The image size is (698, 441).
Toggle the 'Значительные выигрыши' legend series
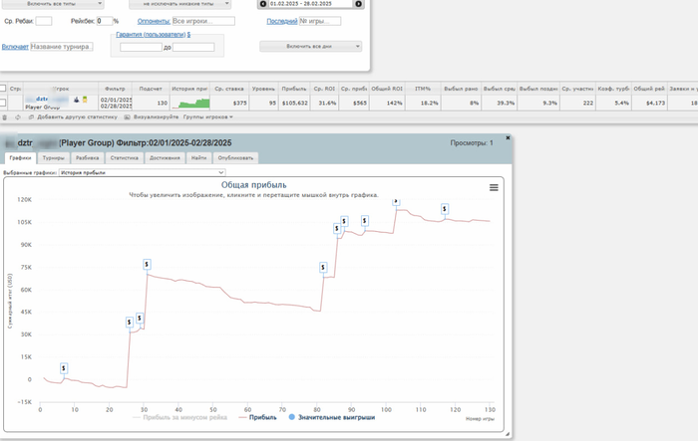[332, 417]
